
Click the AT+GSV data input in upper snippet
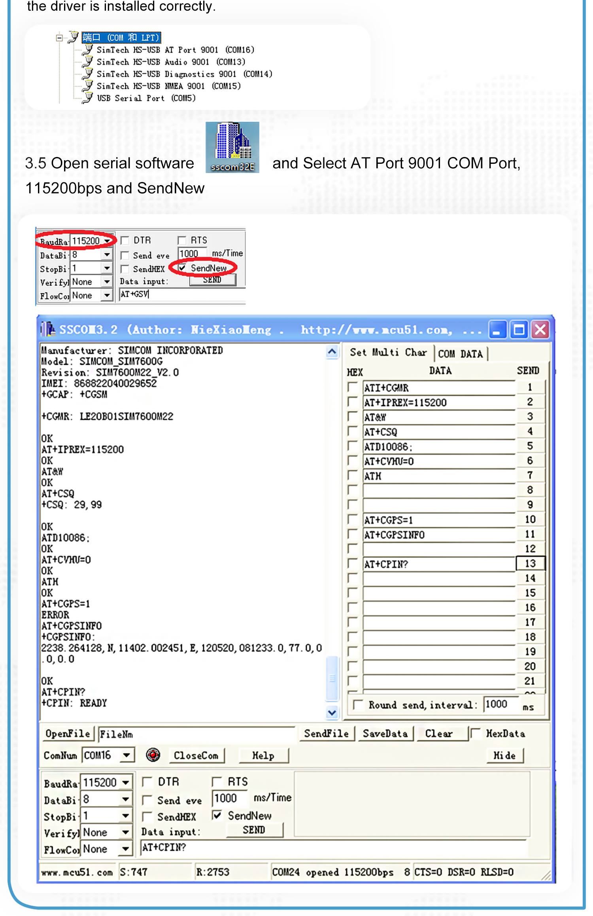click(182, 294)
